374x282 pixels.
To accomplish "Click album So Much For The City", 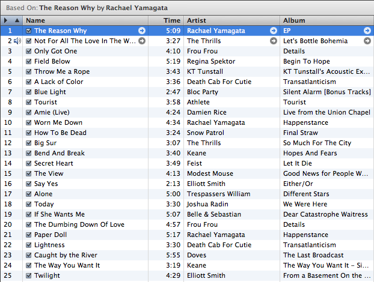I will pos(317,143).
